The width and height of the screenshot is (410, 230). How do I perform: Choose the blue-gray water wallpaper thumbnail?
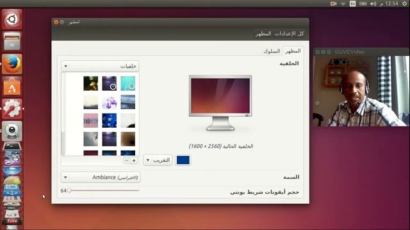128,102
